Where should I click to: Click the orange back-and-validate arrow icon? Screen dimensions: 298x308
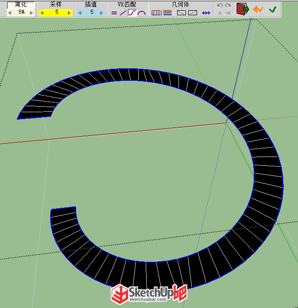click(258, 9)
